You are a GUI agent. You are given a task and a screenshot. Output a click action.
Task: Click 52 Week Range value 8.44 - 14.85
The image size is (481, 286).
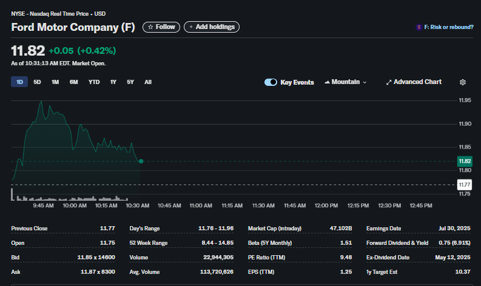click(218, 243)
